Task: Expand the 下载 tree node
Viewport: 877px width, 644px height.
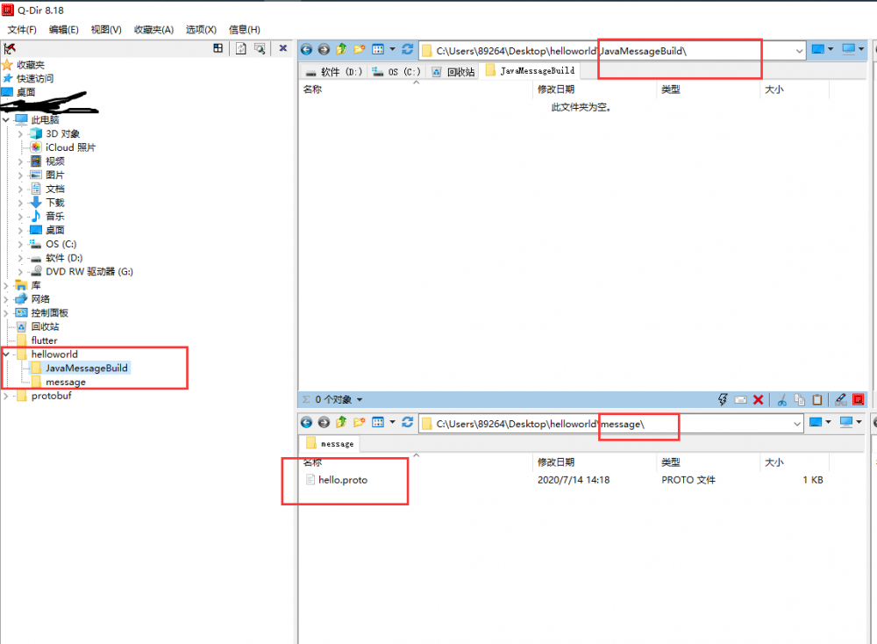Action: pos(20,203)
